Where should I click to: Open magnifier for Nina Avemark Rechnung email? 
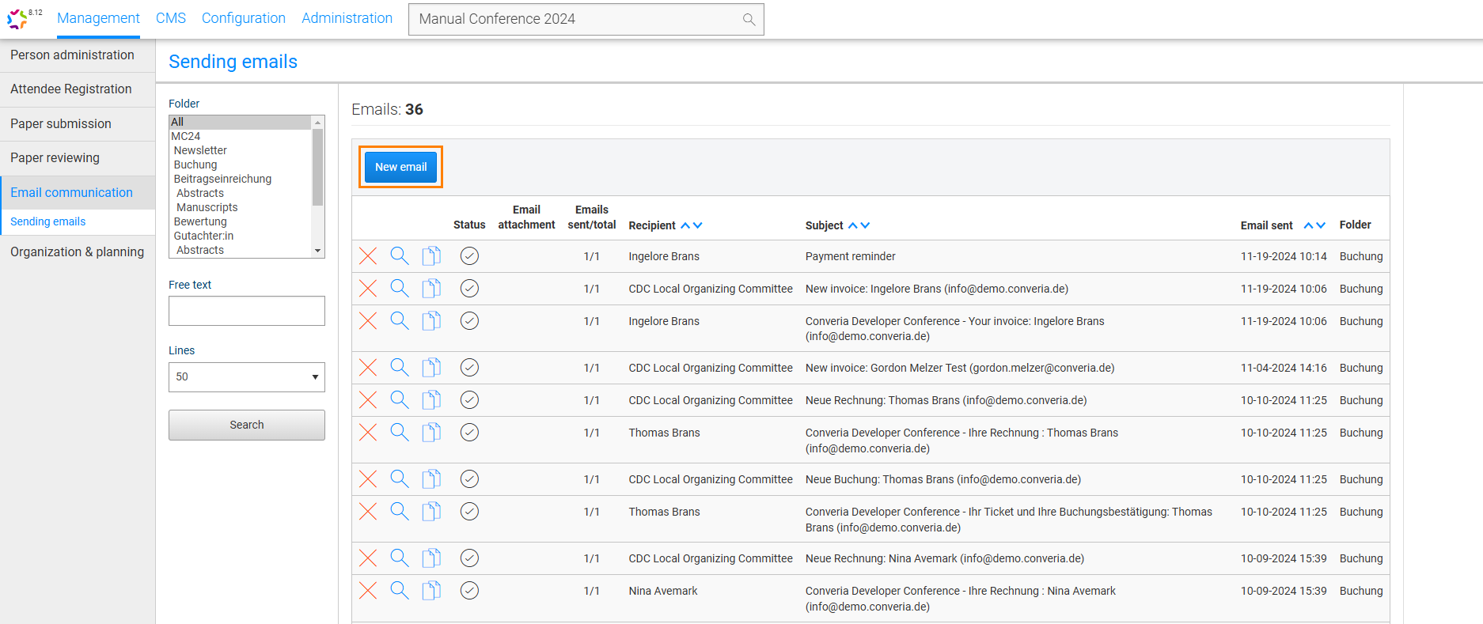(400, 591)
